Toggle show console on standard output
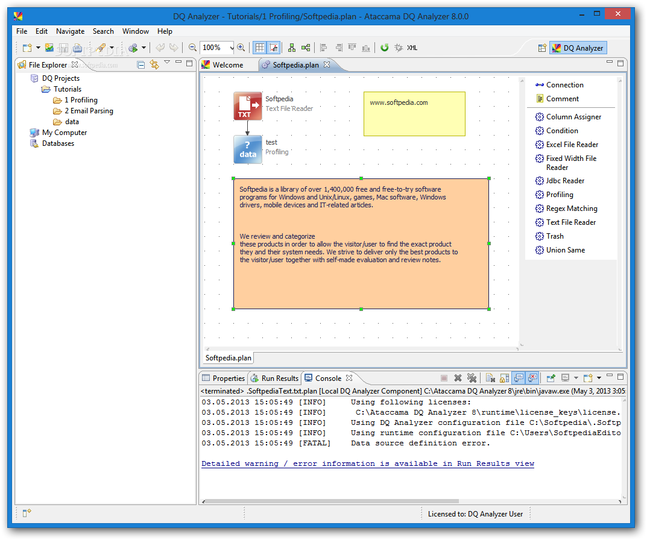Image resolution: width=647 pixels, height=540 pixels. click(x=519, y=378)
